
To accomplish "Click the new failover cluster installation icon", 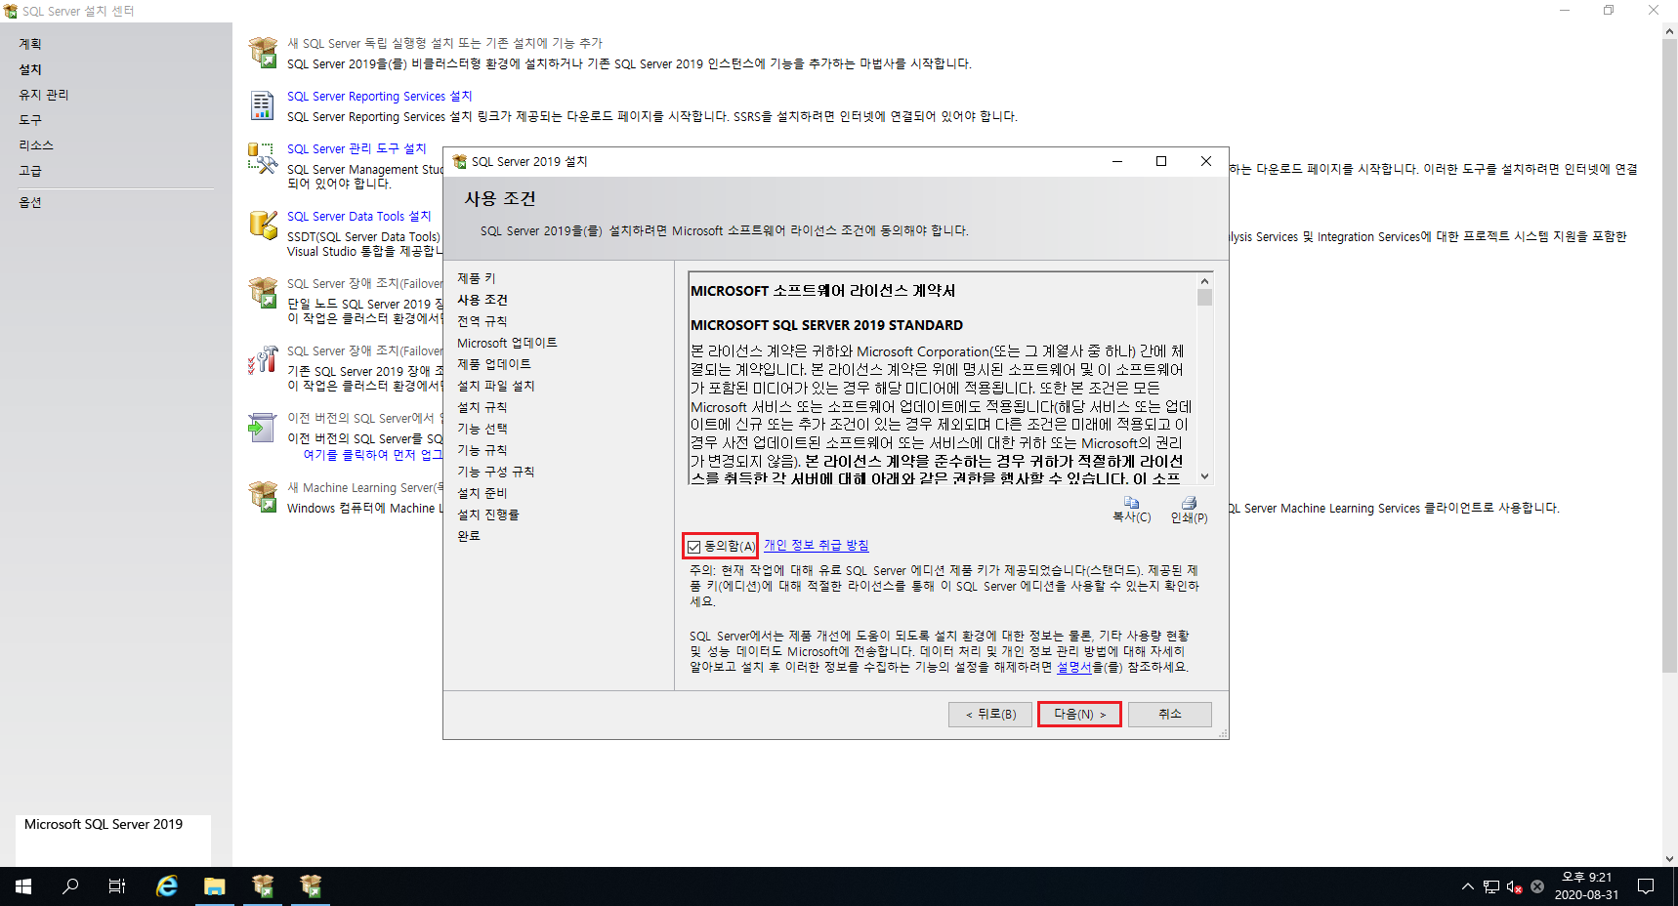I will [x=263, y=293].
